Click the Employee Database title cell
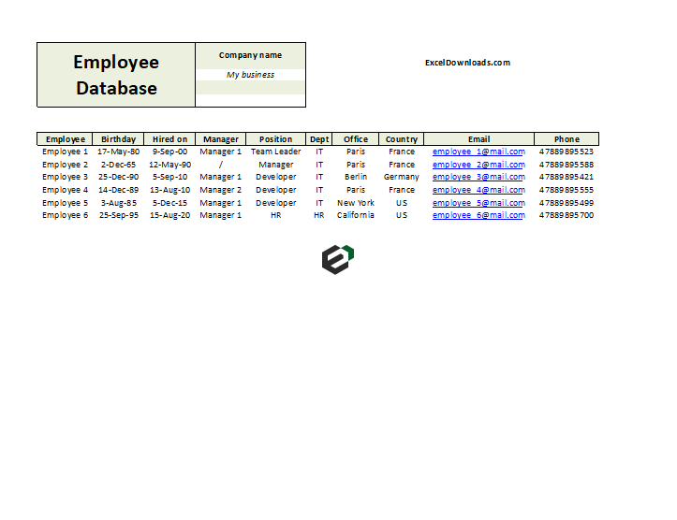Viewport: 677px width, 520px height. point(116,75)
